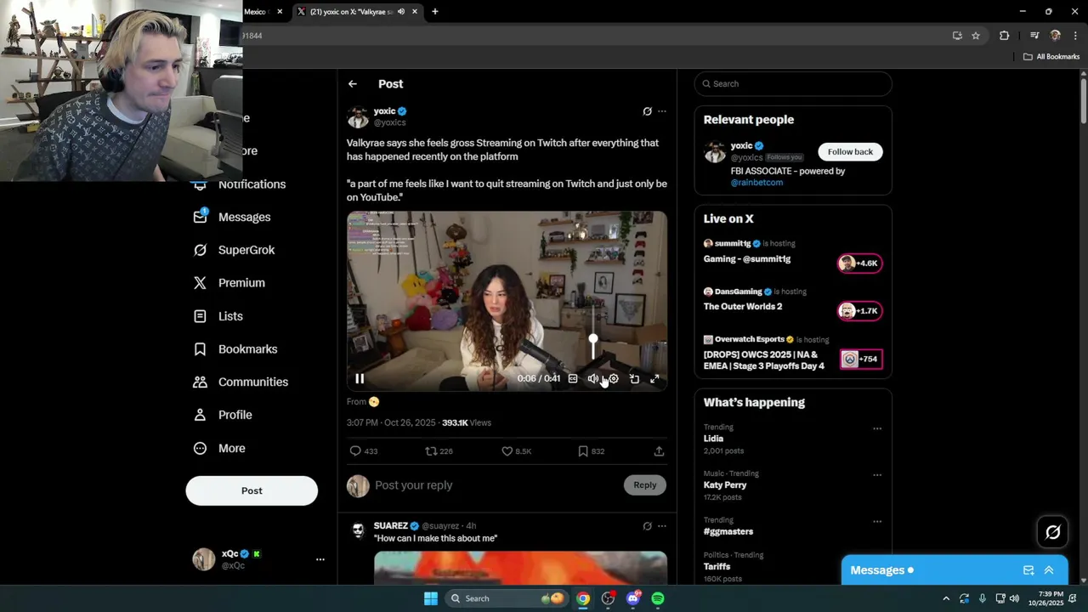Open Premium in the sidebar
This screenshot has width=1088, height=612.
(229, 283)
